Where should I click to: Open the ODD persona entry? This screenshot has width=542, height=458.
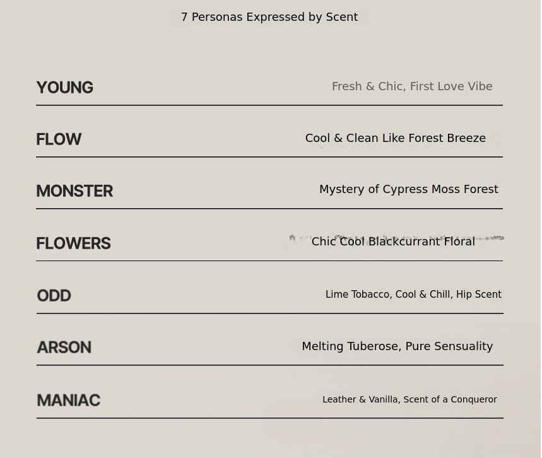pyautogui.click(x=54, y=296)
